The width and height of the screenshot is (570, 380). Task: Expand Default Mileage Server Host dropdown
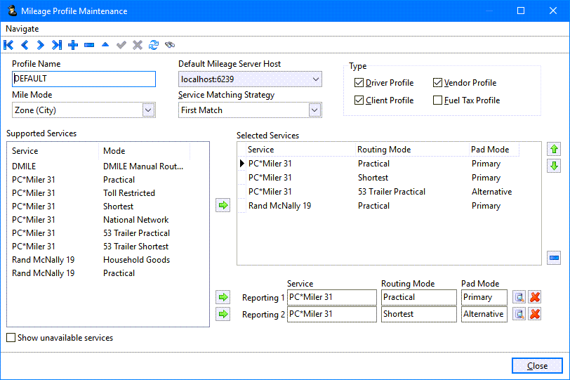click(314, 79)
